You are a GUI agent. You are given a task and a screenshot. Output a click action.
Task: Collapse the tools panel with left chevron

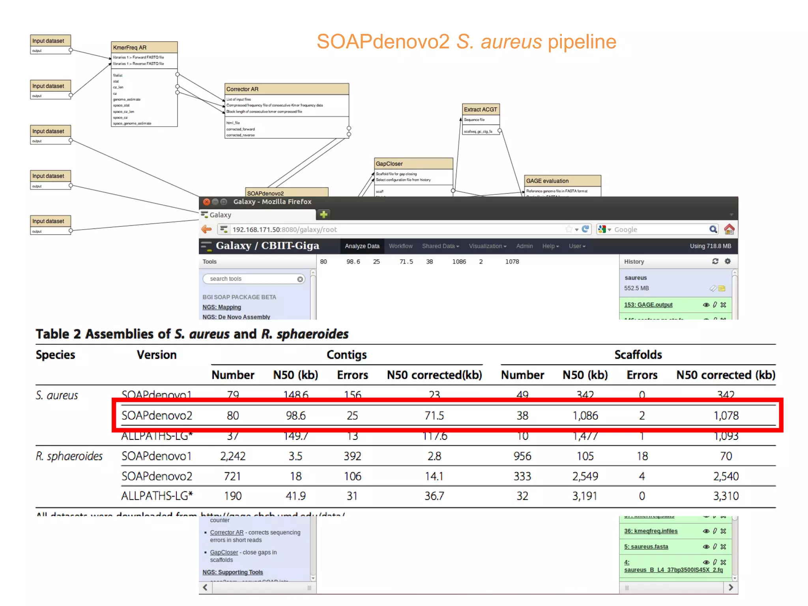[x=205, y=587]
